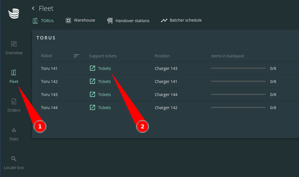Select the Fleet sidebar icon

pyautogui.click(x=14, y=72)
